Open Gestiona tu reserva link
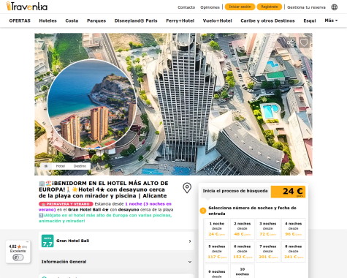 (306, 7)
